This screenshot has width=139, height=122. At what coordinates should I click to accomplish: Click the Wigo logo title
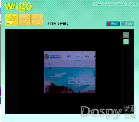(18, 6)
